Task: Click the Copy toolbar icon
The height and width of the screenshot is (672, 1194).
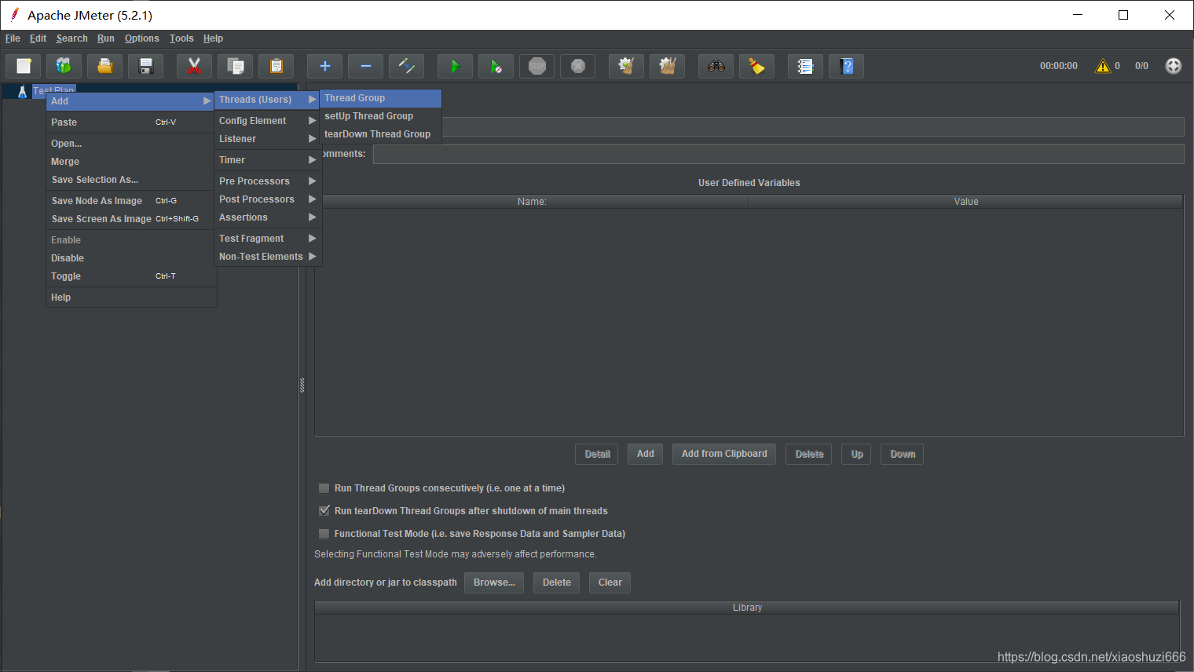Action: tap(236, 66)
